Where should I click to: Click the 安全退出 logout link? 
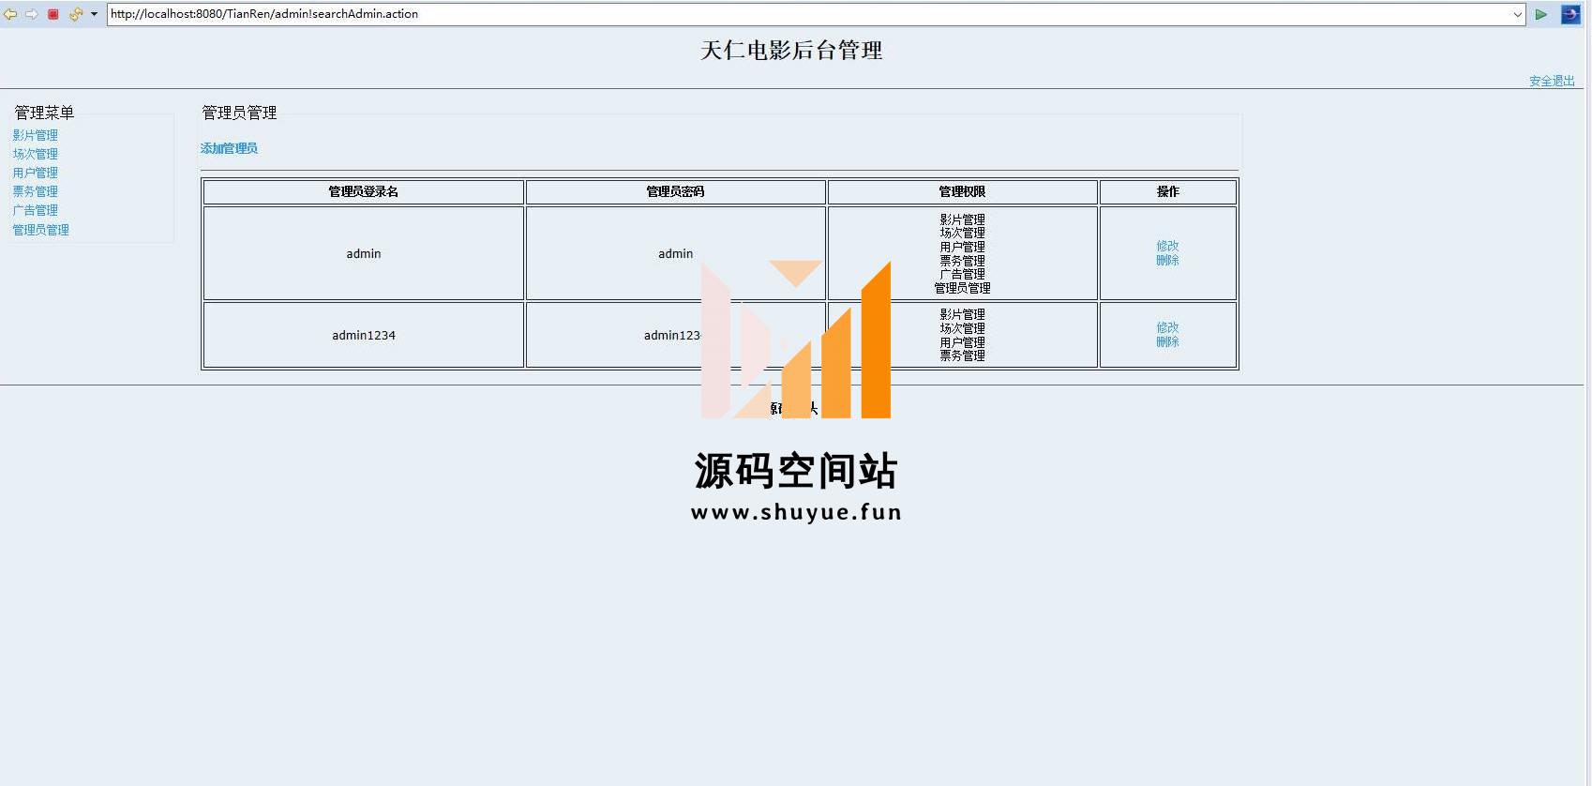1552,81
